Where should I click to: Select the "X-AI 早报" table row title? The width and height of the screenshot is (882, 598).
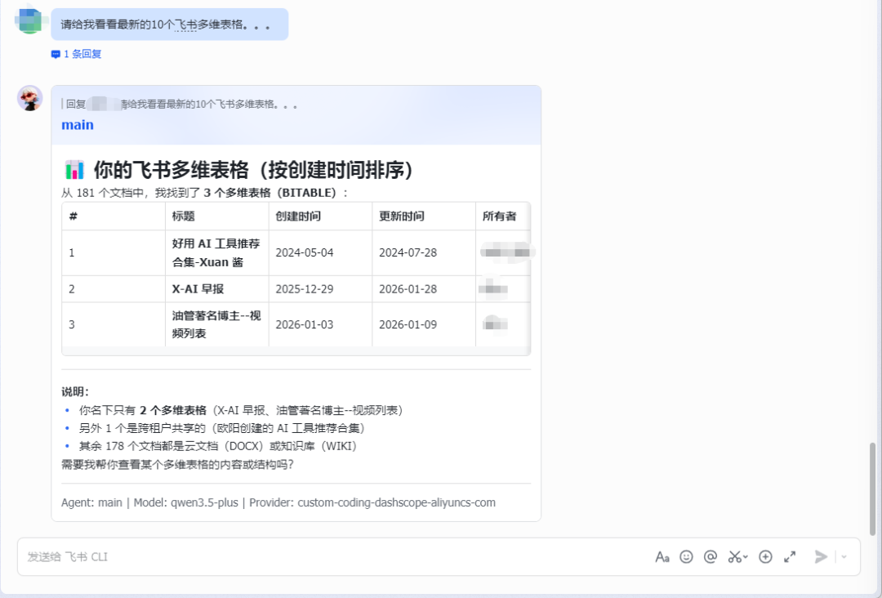pos(198,288)
